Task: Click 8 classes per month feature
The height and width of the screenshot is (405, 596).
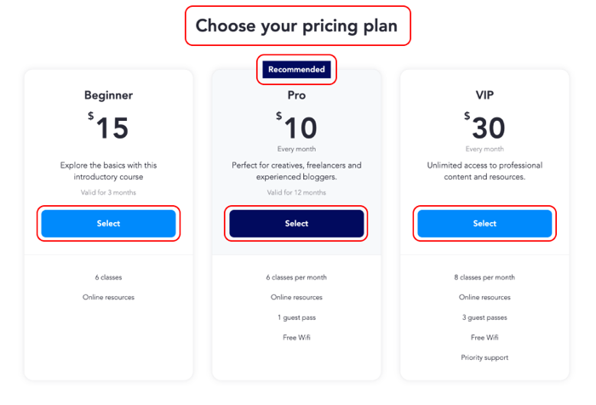Action: coord(484,277)
